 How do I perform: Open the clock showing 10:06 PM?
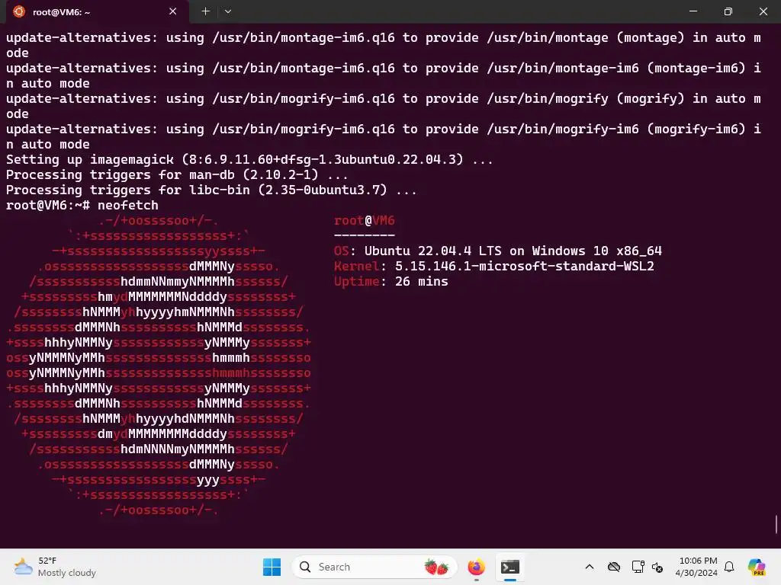click(696, 567)
